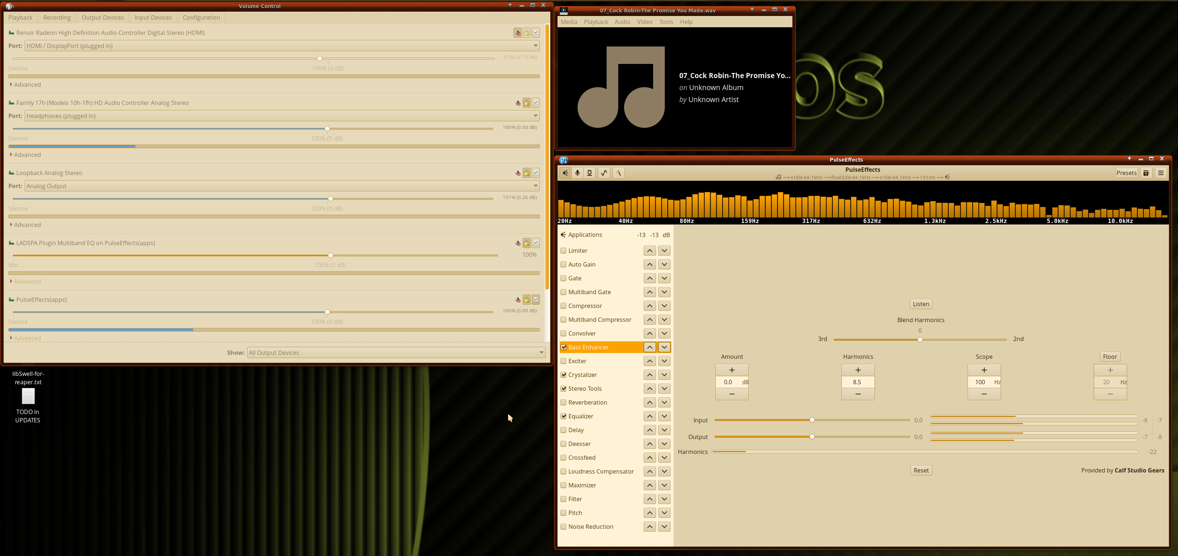This screenshot has height=556, width=1178.
Task: Switch to PulseEffects microphone input effects
Action: (x=578, y=173)
